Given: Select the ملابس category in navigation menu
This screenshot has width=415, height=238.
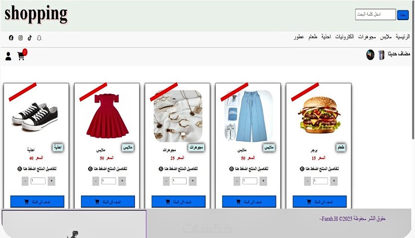Looking at the screenshot, I should 385,37.
